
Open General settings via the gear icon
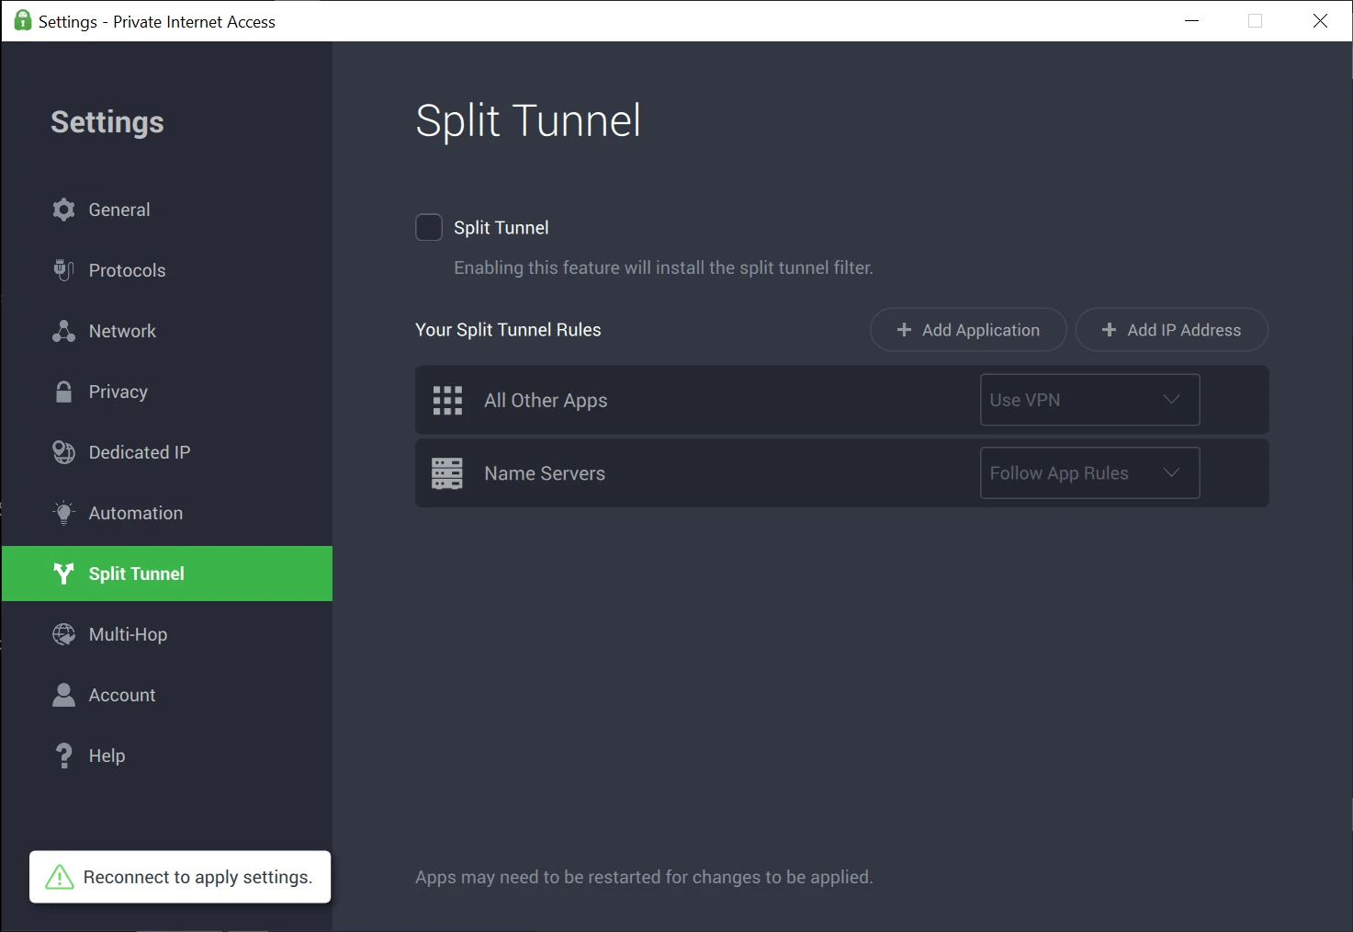pyautogui.click(x=63, y=210)
